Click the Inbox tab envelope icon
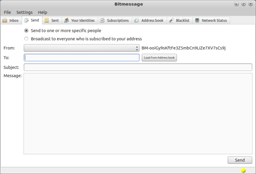This screenshot has width=256, height=174. point(5,21)
